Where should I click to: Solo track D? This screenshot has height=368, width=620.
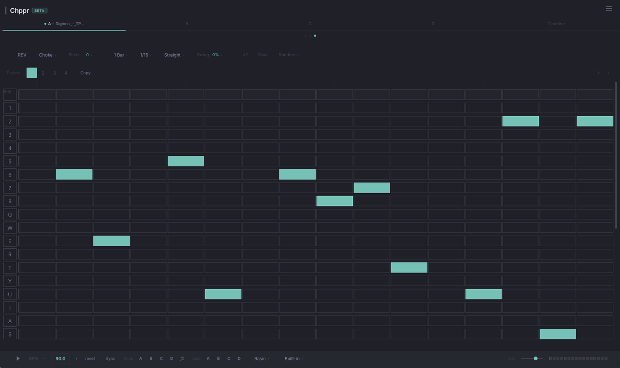pos(239,358)
